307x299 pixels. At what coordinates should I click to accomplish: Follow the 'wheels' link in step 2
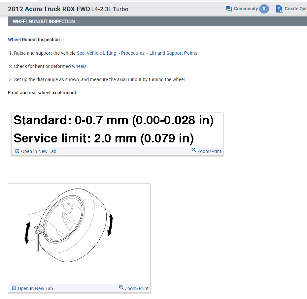click(79, 66)
